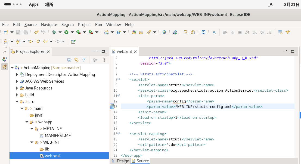Click the New Dynamic Web Project icon
This screenshot has height=164, width=301.
106,32
